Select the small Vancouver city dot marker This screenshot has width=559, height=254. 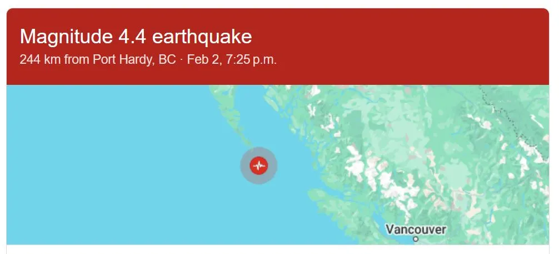pos(415,239)
